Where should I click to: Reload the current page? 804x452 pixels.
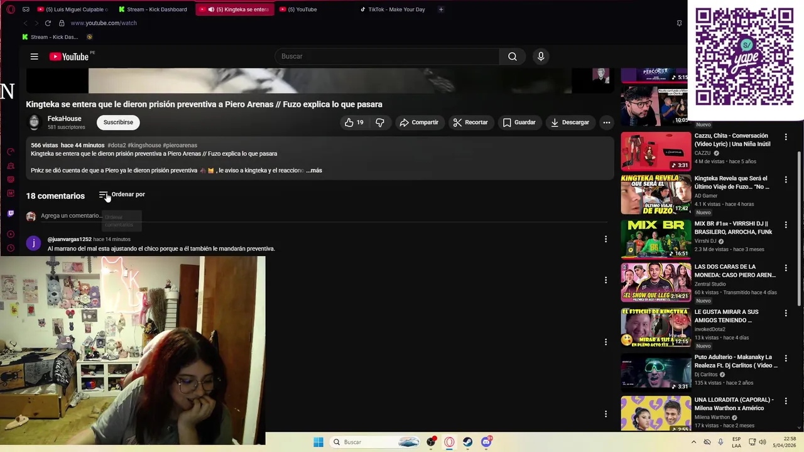click(x=48, y=23)
